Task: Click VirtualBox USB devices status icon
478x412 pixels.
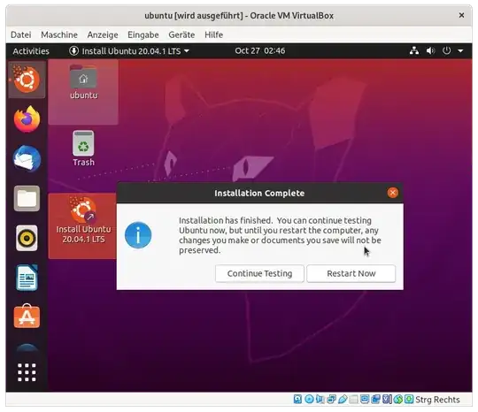Action: click(x=343, y=400)
